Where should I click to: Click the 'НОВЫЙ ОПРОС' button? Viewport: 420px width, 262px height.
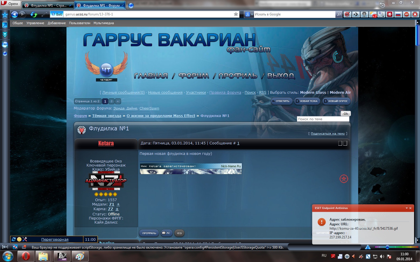pos(336,101)
